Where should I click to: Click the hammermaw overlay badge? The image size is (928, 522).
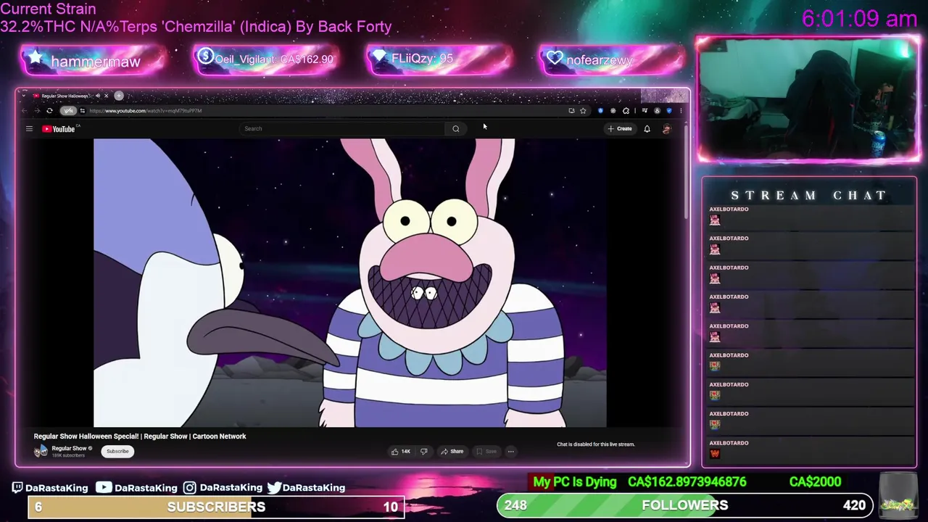pyautogui.click(x=94, y=61)
